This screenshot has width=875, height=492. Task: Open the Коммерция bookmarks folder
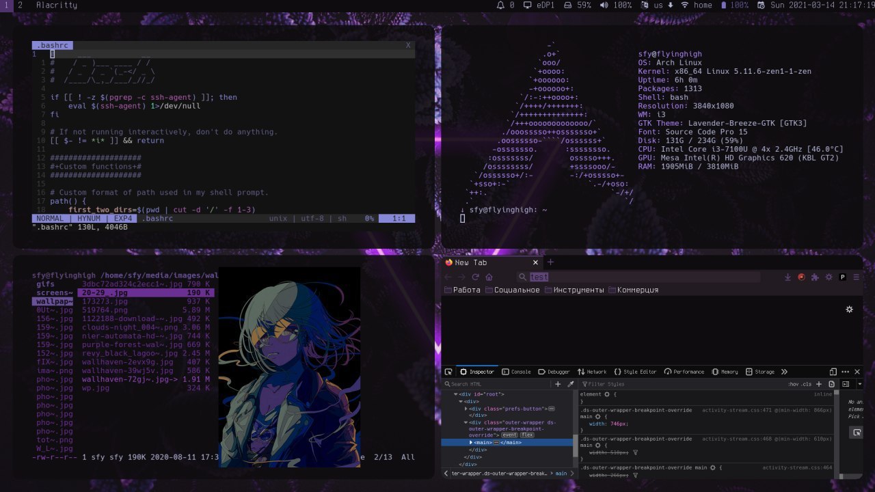click(x=633, y=290)
